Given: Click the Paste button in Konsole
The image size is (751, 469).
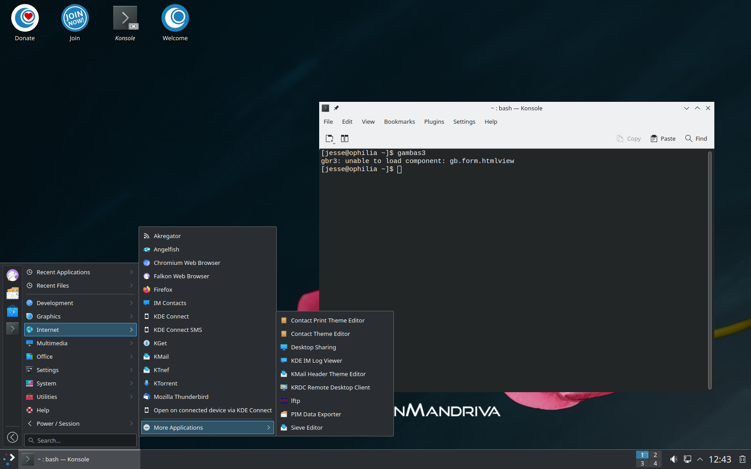Looking at the screenshot, I should [663, 138].
